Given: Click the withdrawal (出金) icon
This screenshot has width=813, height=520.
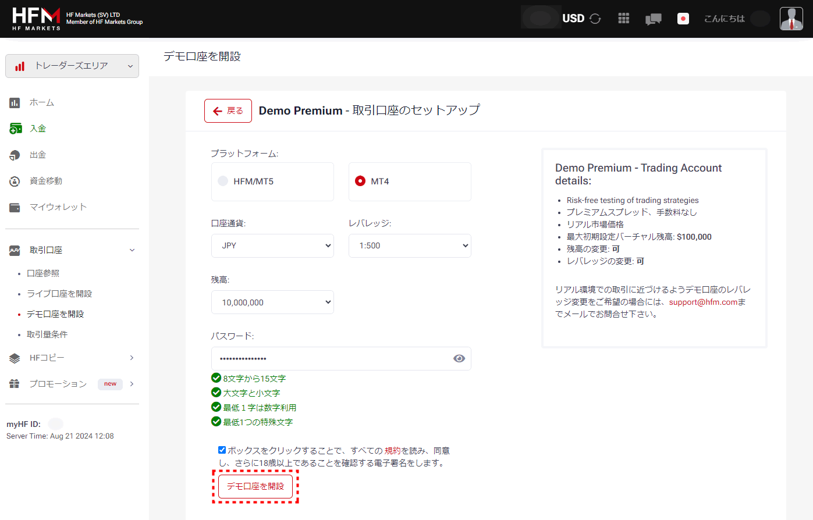Looking at the screenshot, I should coord(15,155).
